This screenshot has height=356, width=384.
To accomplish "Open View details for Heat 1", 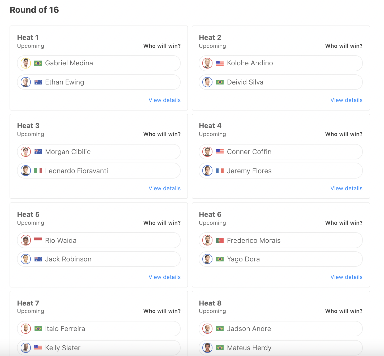I will (x=164, y=100).
